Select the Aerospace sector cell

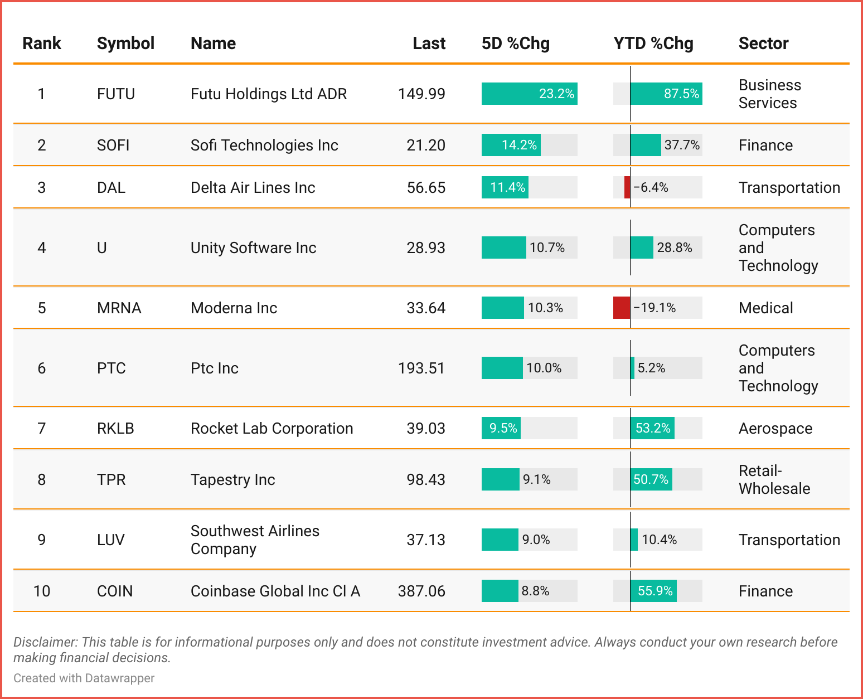point(775,428)
